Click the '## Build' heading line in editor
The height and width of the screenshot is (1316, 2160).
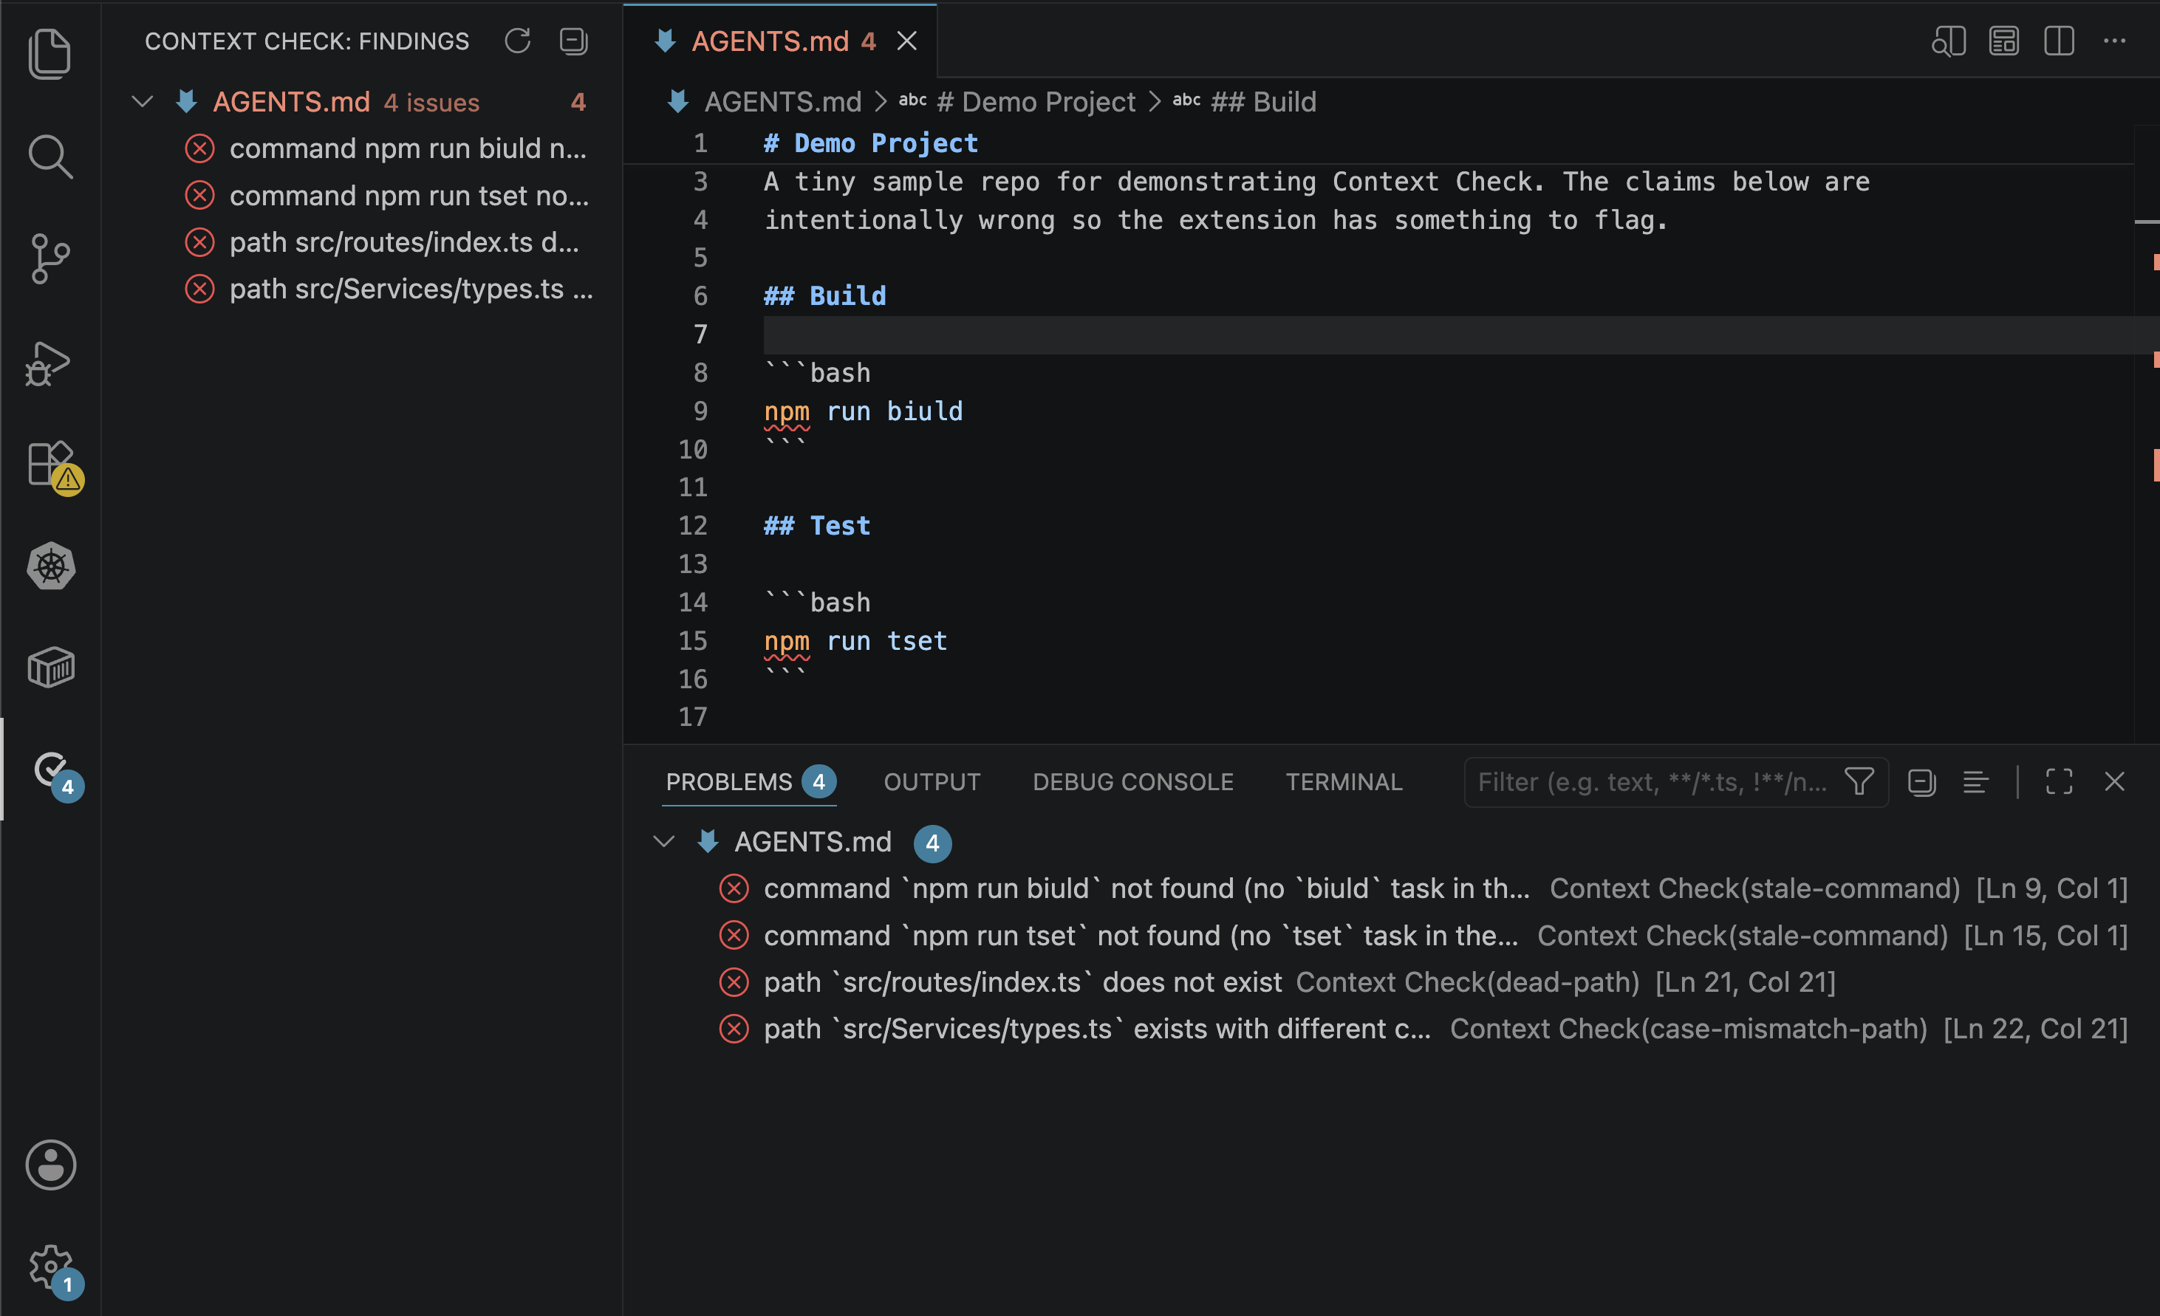point(824,296)
